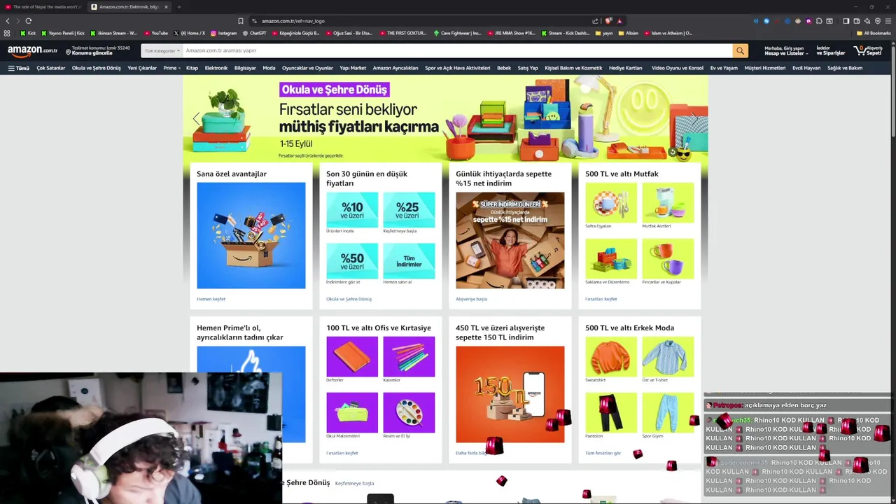Open Sweatshirt thumbnail in Erkek Moda
This screenshot has width=896, height=504.
click(611, 356)
